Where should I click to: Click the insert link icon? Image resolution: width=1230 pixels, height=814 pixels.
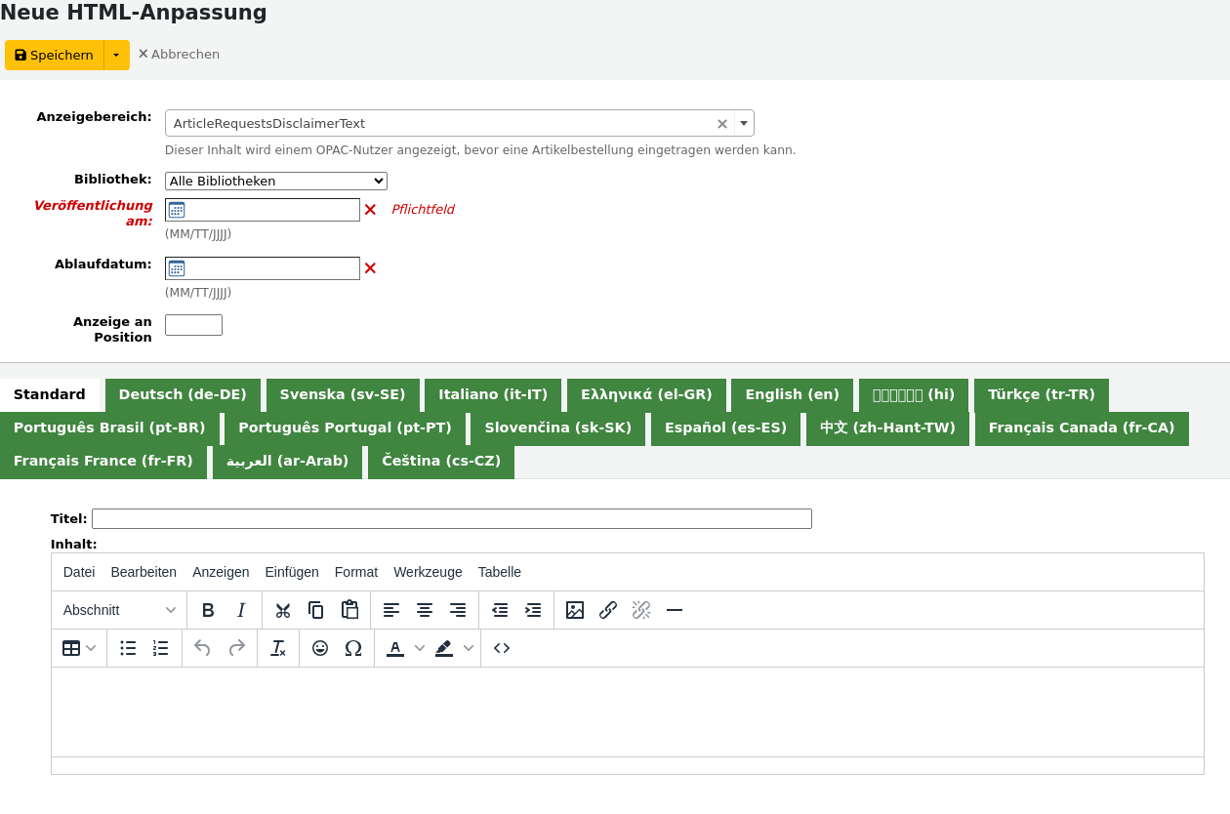(608, 610)
